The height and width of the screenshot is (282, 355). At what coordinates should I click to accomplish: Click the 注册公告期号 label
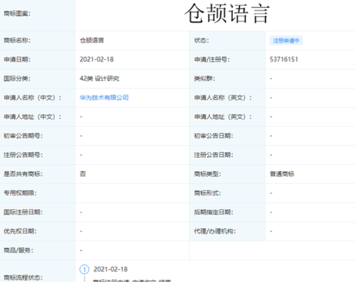click(23, 155)
